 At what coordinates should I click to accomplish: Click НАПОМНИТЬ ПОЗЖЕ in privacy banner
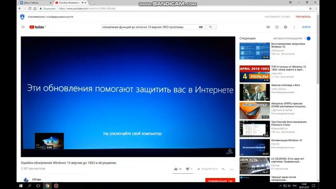(277, 17)
